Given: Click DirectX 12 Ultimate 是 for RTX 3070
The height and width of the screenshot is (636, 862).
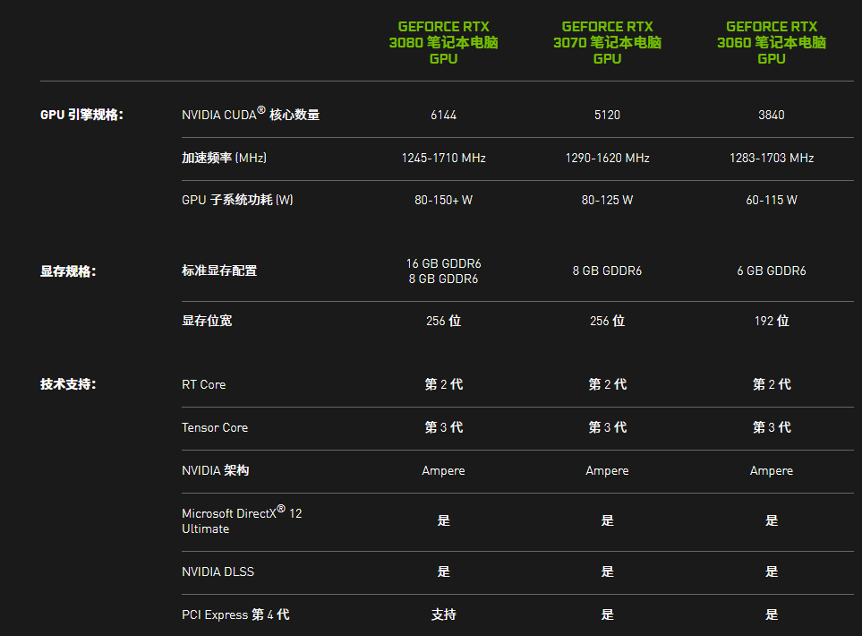Looking at the screenshot, I should tap(607, 520).
